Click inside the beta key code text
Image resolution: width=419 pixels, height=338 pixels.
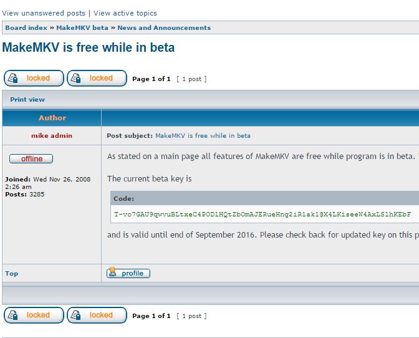pos(262,215)
